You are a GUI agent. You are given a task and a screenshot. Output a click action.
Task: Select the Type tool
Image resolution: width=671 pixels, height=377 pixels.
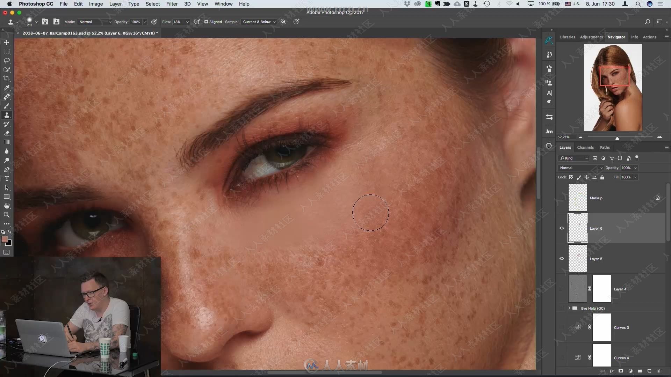point(7,178)
